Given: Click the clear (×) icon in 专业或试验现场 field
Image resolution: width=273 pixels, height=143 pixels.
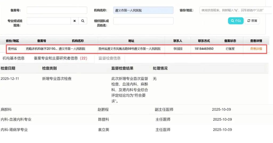Looking at the screenshot, I should point(75,21).
